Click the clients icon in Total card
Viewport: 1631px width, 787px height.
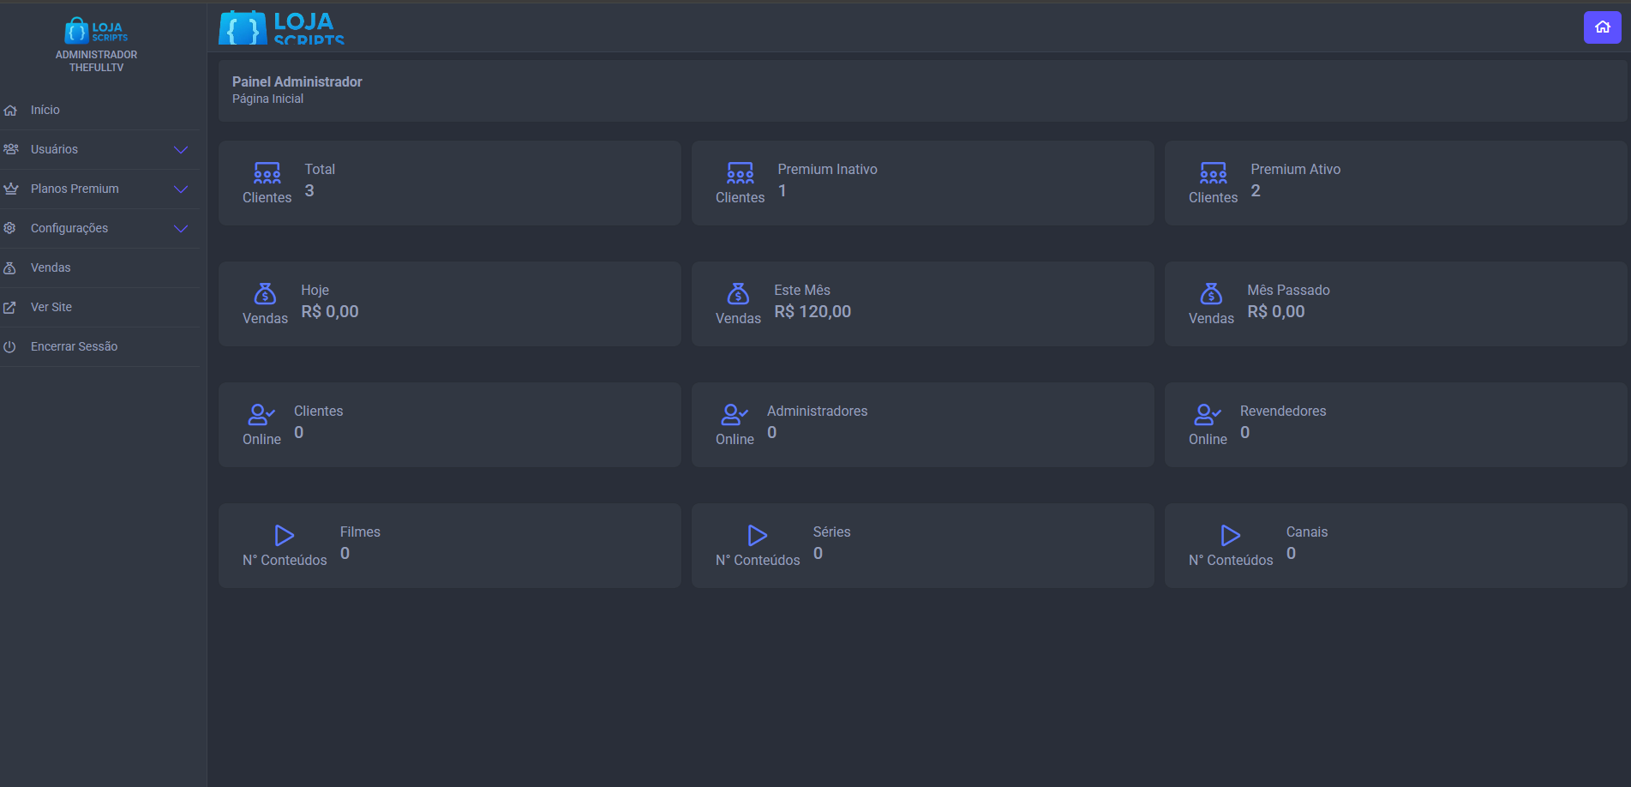click(x=267, y=173)
